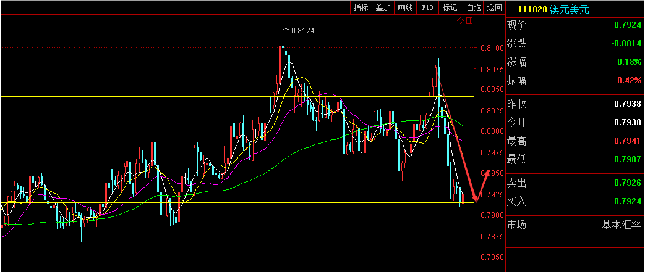Select 买入 value 0.7924

(x=628, y=201)
